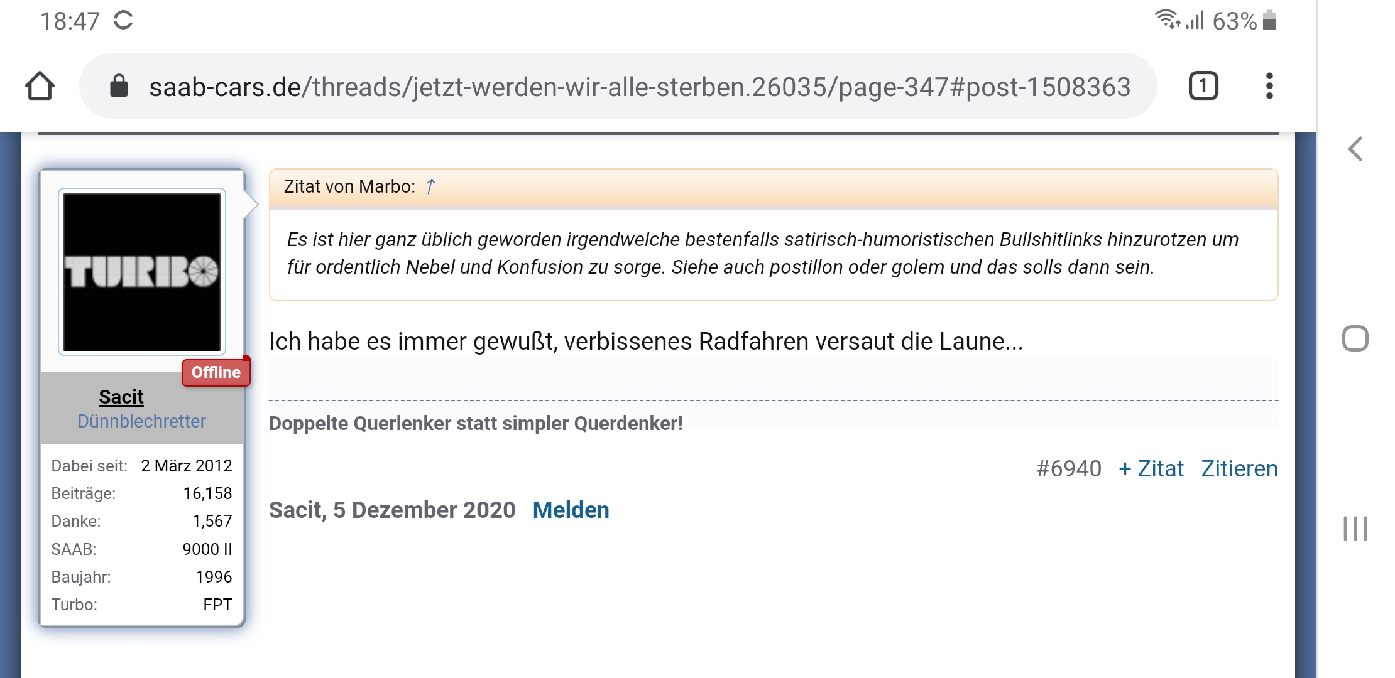
Task: Open Android recent apps button
Action: coord(1355,529)
